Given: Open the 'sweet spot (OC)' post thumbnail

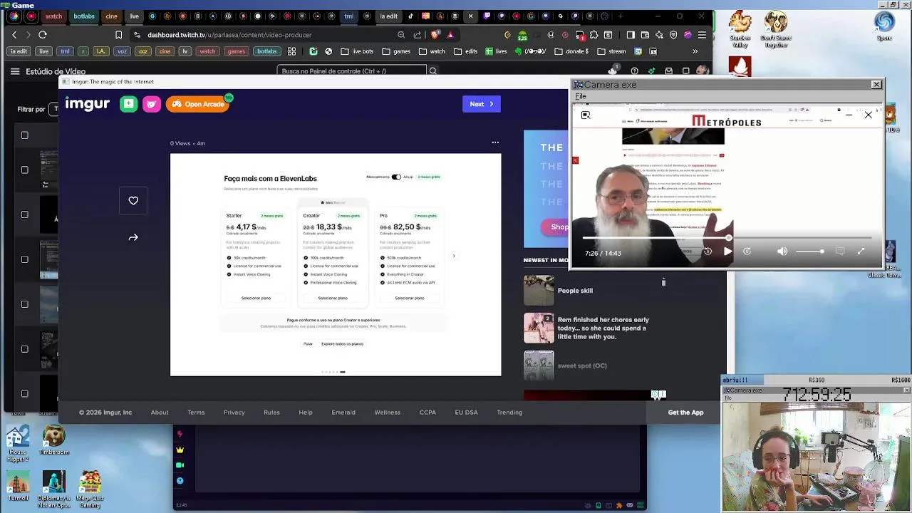Looking at the screenshot, I should pyautogui.click(x=539, y=366).
